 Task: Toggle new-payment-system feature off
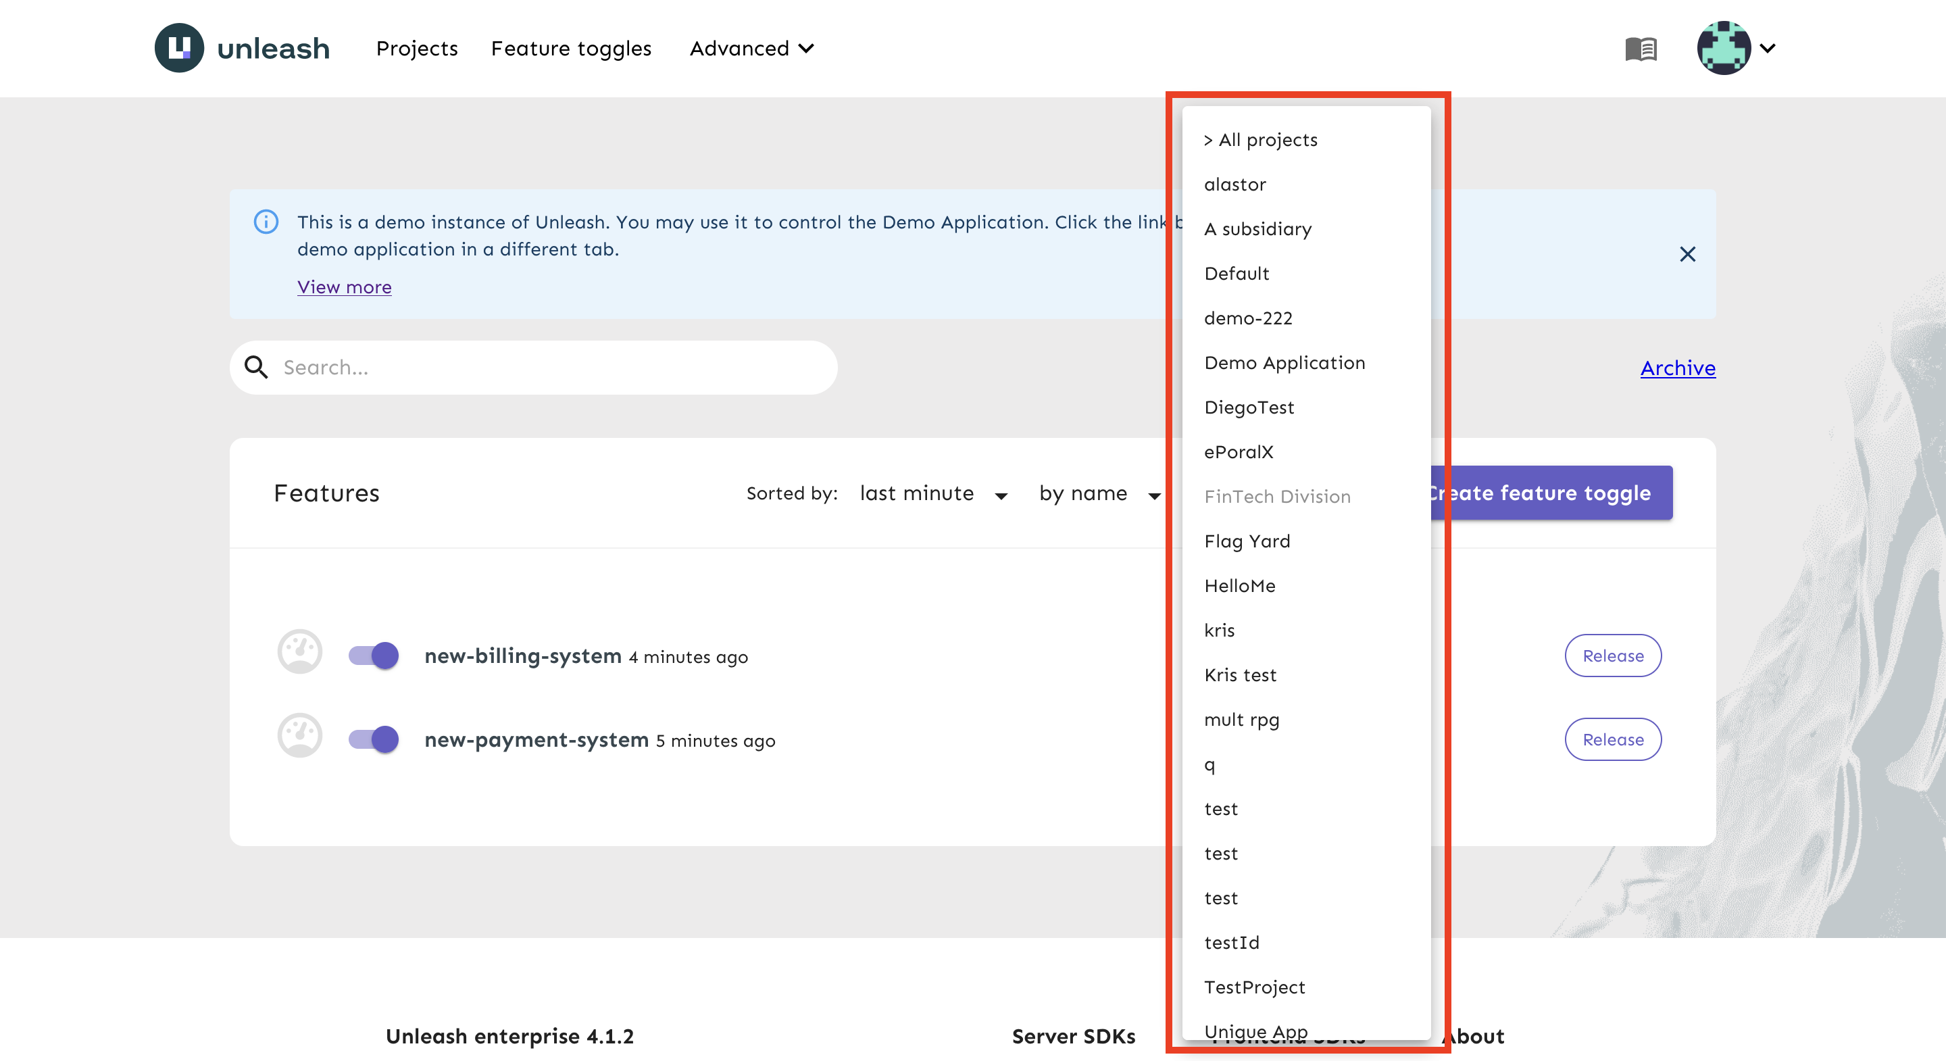tap(373, 739)
